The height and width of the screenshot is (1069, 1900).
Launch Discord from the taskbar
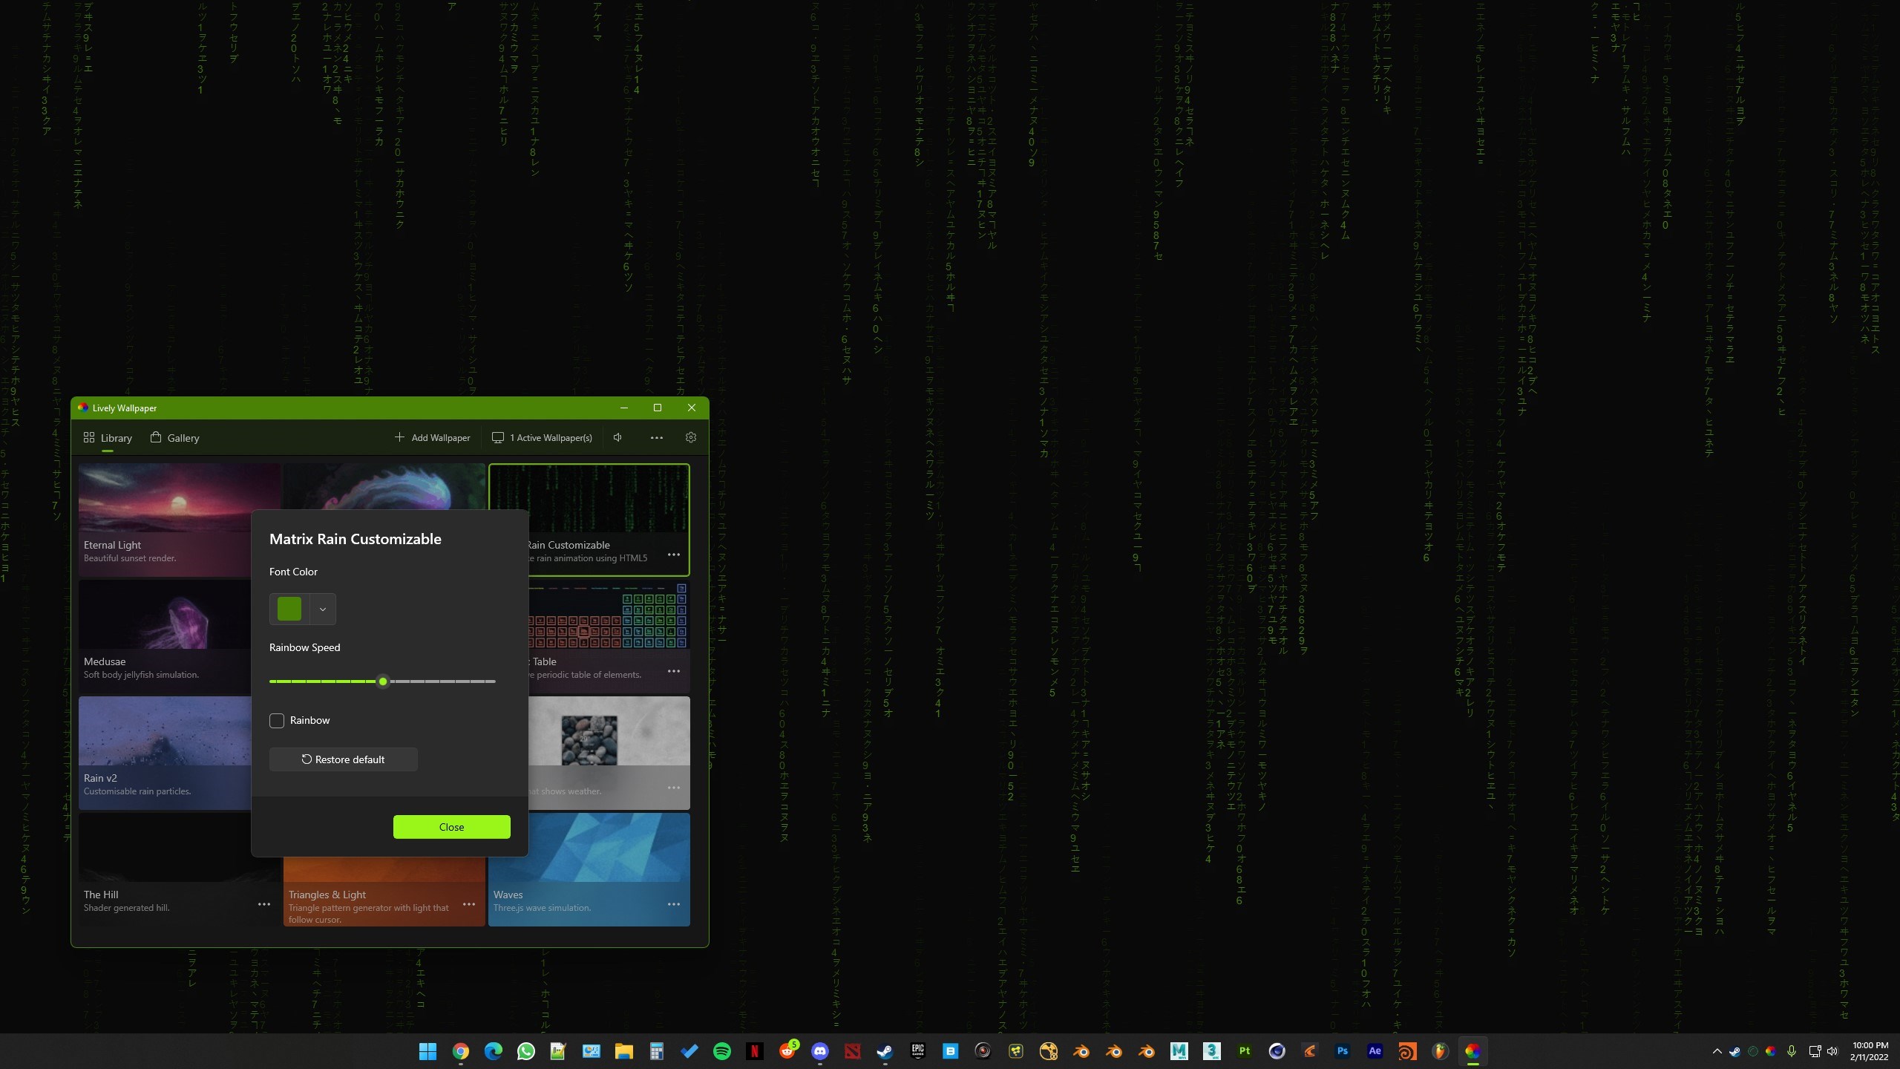point(819,1051)
